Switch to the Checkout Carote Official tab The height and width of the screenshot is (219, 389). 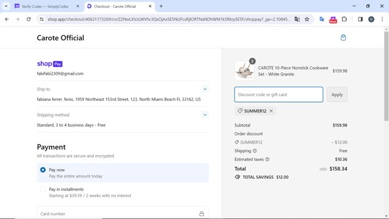pos(120,6)
